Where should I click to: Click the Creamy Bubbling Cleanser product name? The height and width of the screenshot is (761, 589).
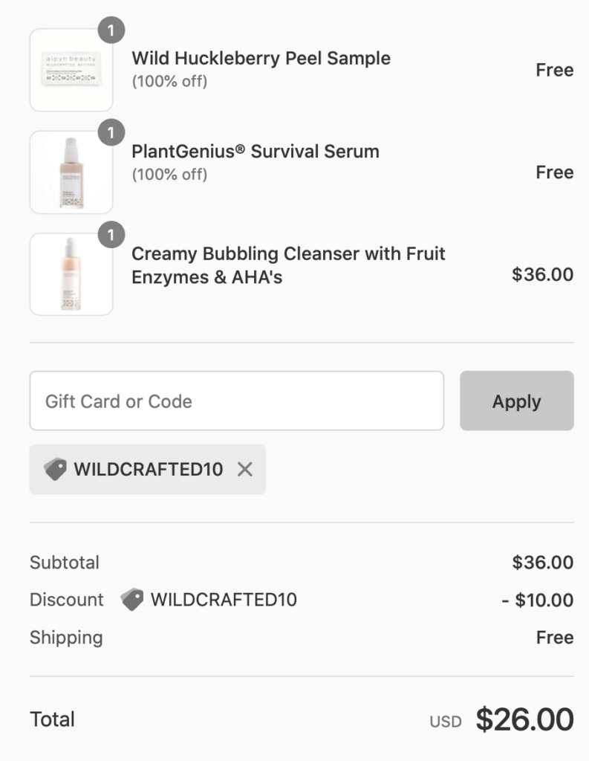288,265
